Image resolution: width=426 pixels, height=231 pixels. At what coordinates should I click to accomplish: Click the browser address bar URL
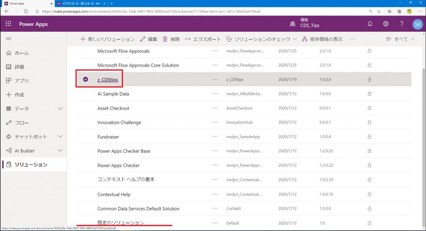[x=151, y=11]
